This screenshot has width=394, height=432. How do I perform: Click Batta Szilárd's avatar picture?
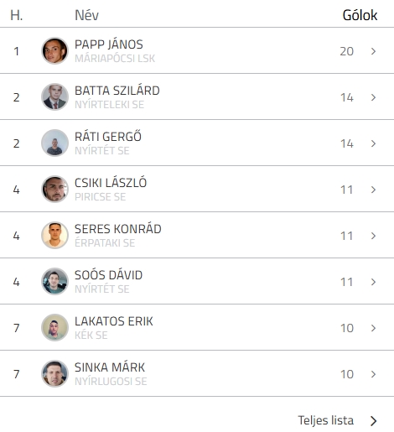[54, 97]
